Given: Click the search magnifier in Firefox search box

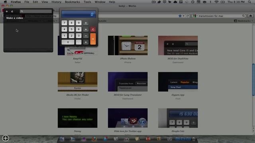Looking at the screenshot, I should pyautogui.click(x=243, y=16).
